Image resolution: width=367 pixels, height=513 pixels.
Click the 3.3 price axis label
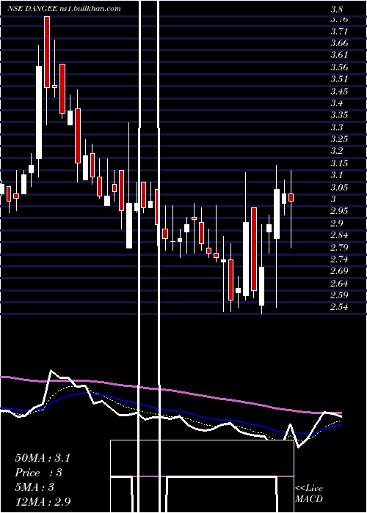coord(336,128)
